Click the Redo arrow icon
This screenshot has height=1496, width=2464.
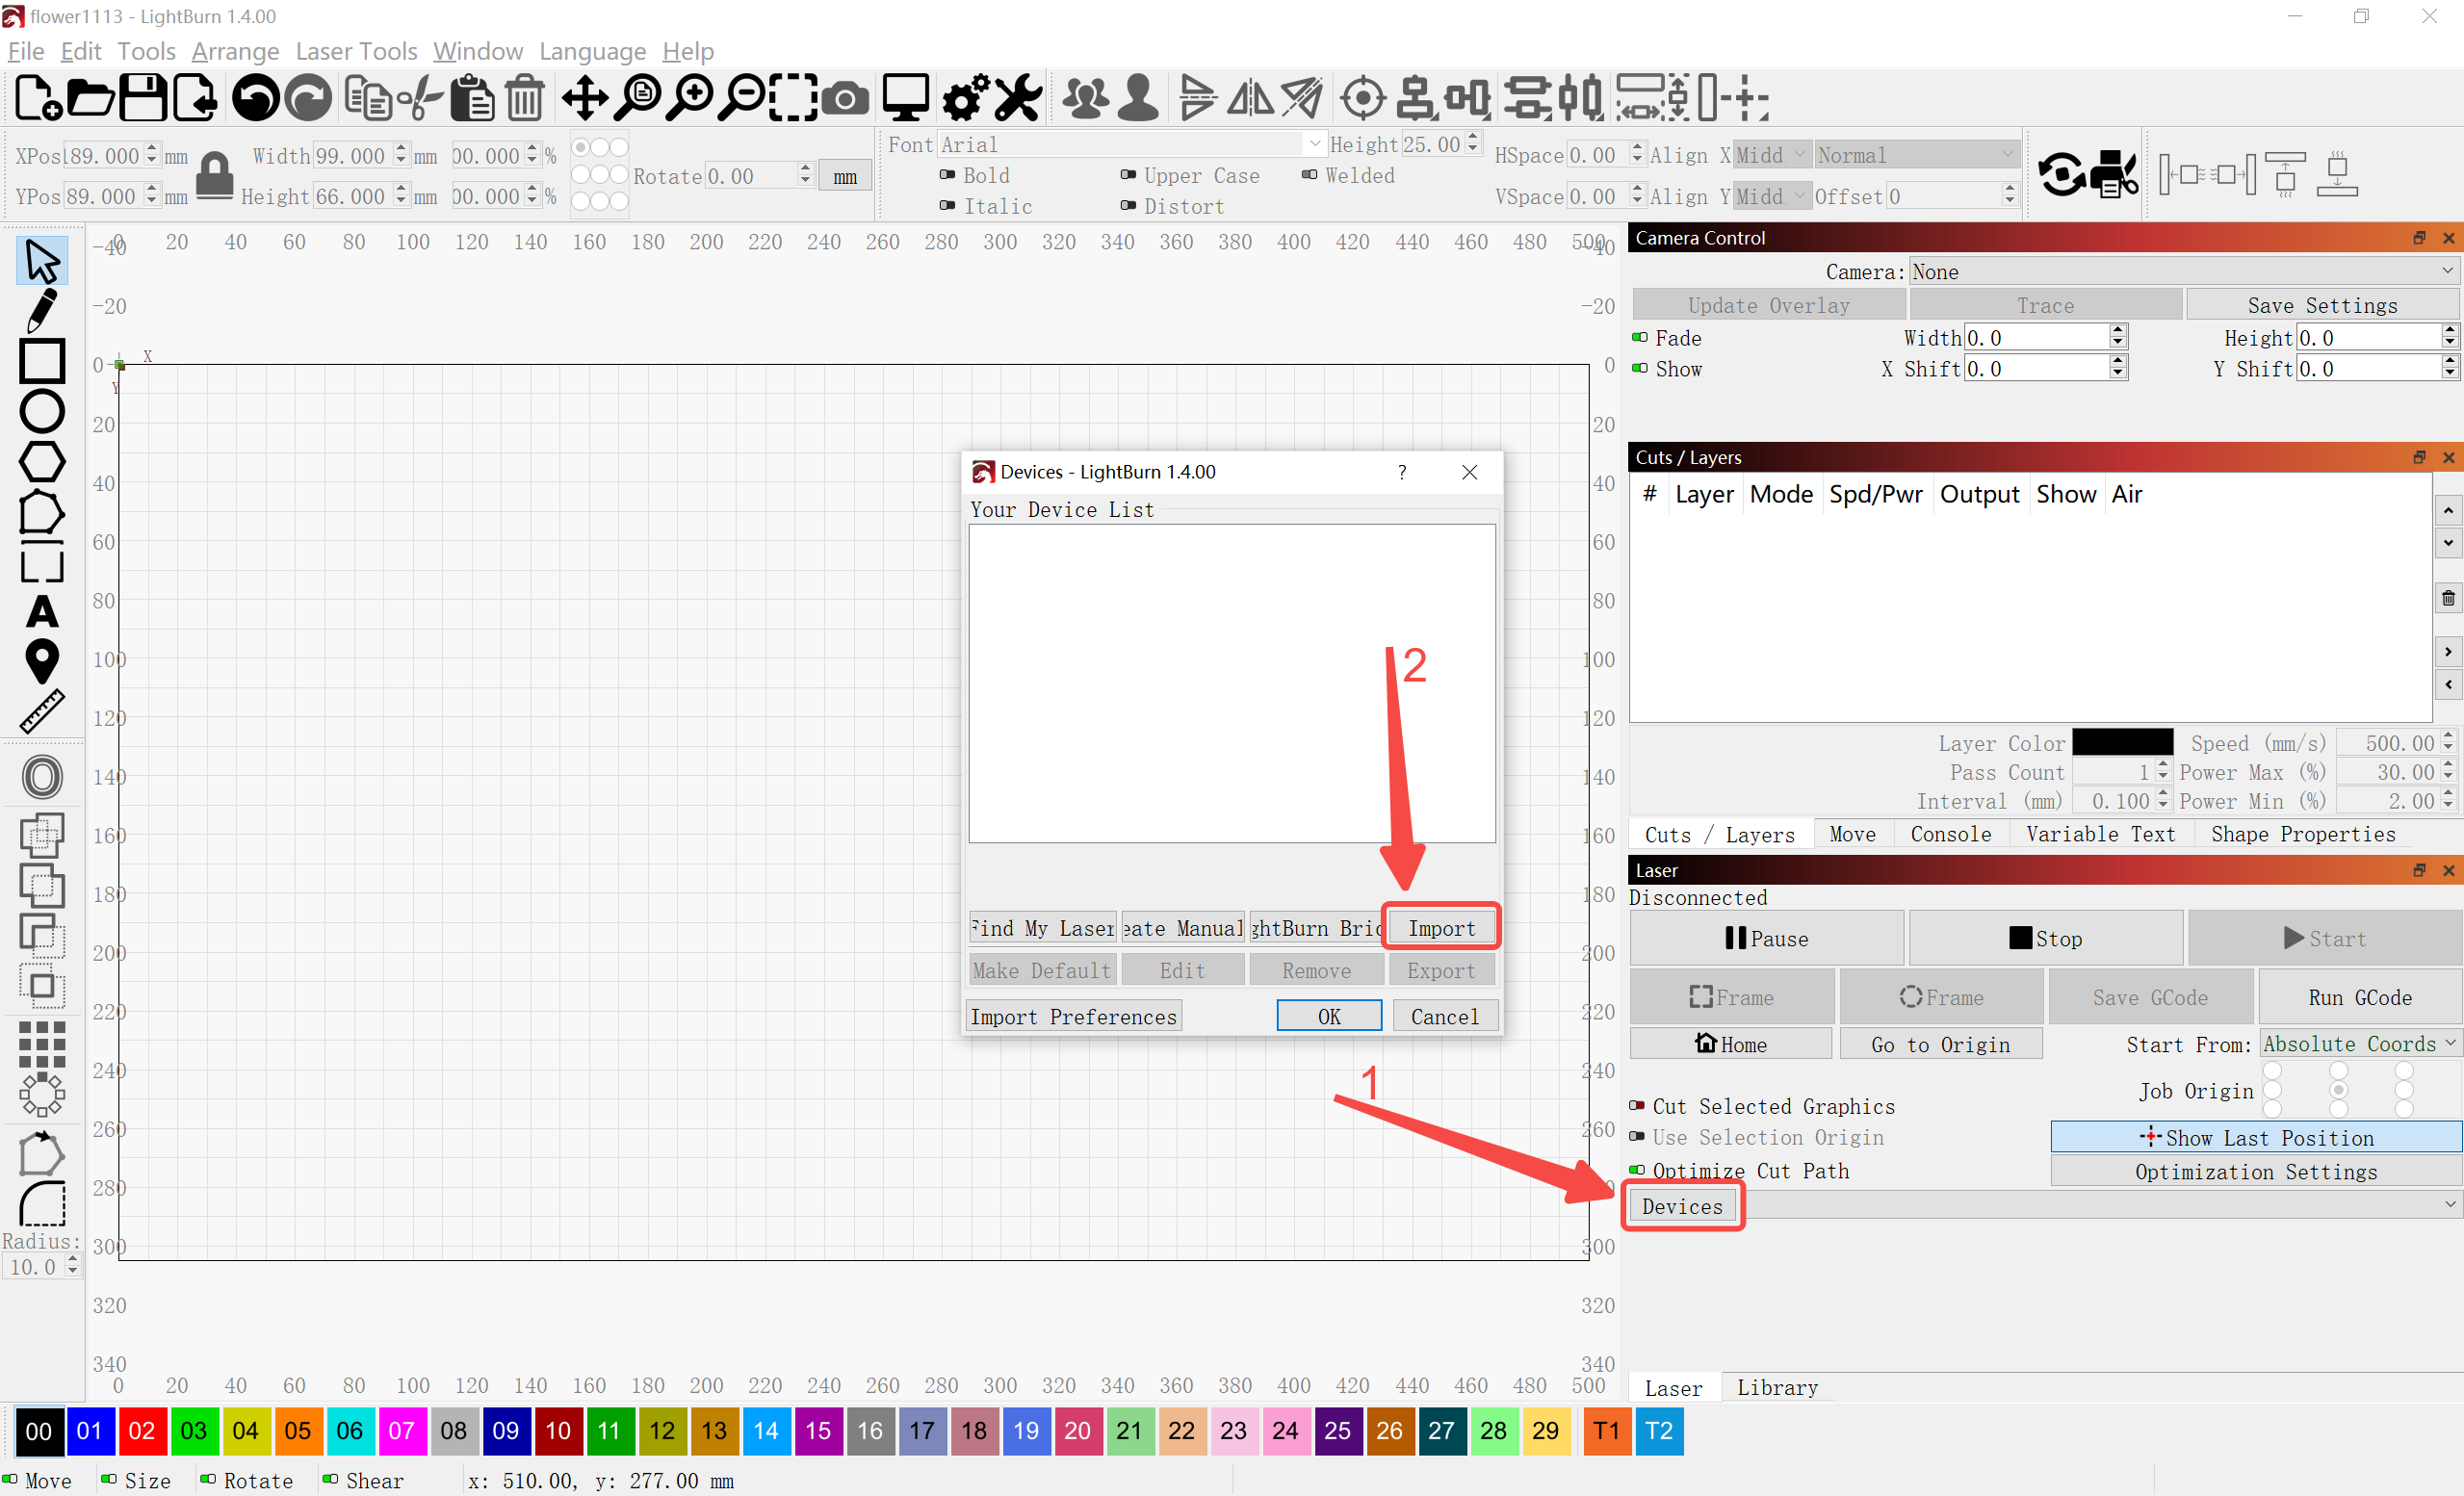[308, 98]
